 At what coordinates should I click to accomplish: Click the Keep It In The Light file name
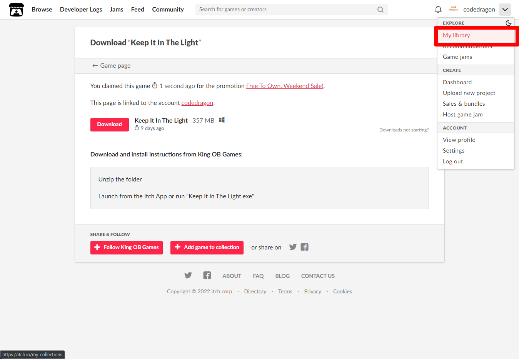[161, 121]
